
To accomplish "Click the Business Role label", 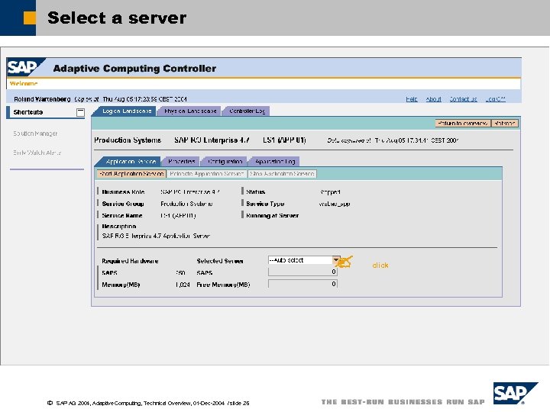I will pos(123,192).
